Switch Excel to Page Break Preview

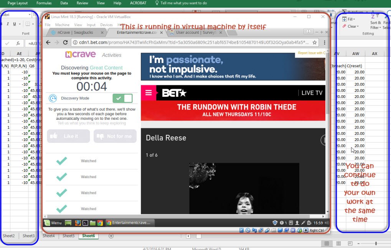350,243
